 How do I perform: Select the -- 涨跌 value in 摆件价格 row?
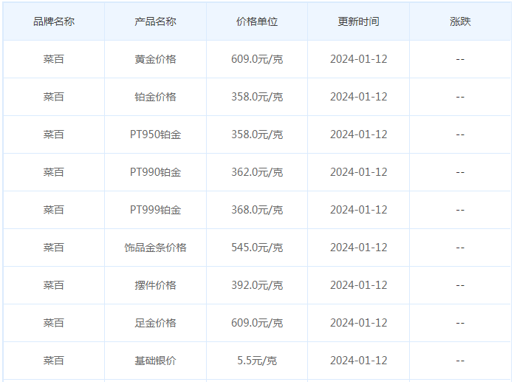(460, 286)
